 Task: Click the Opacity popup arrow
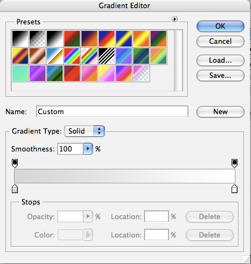pos(88,216)
